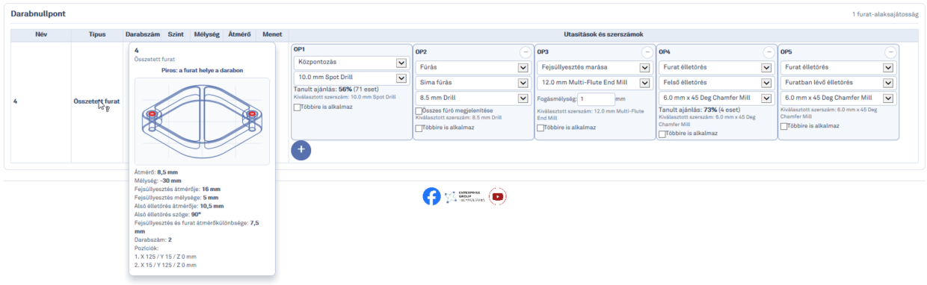Open the '8.5 mm Drill' tool dropdown

coord(472,98)
